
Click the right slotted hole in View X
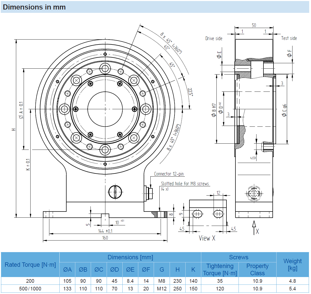[218, 214]
